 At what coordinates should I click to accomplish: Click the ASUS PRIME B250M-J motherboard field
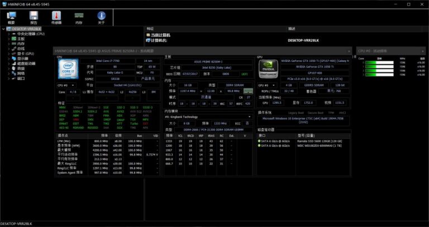point(208,62)
